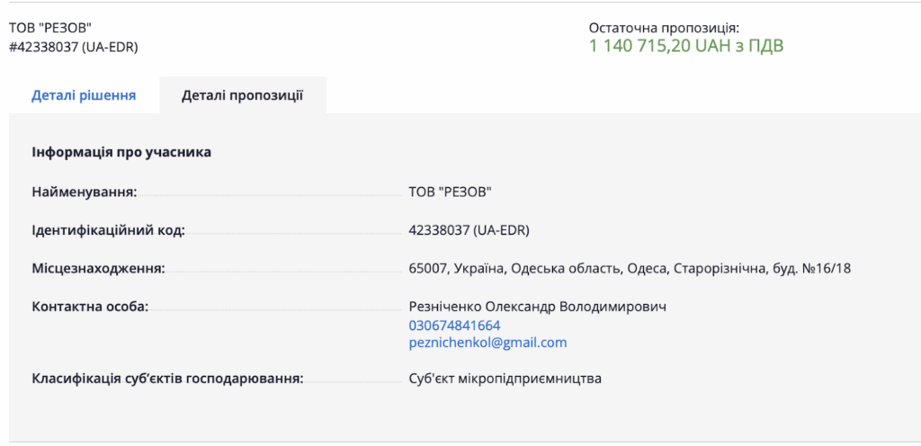The height and width of the screenshot is (446, 921).
Task: Click the Місцезнаходження field label
Action: (98, 269)
